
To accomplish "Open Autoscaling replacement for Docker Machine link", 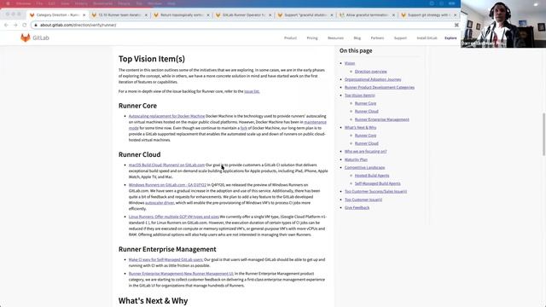I will tap(166, 116).
